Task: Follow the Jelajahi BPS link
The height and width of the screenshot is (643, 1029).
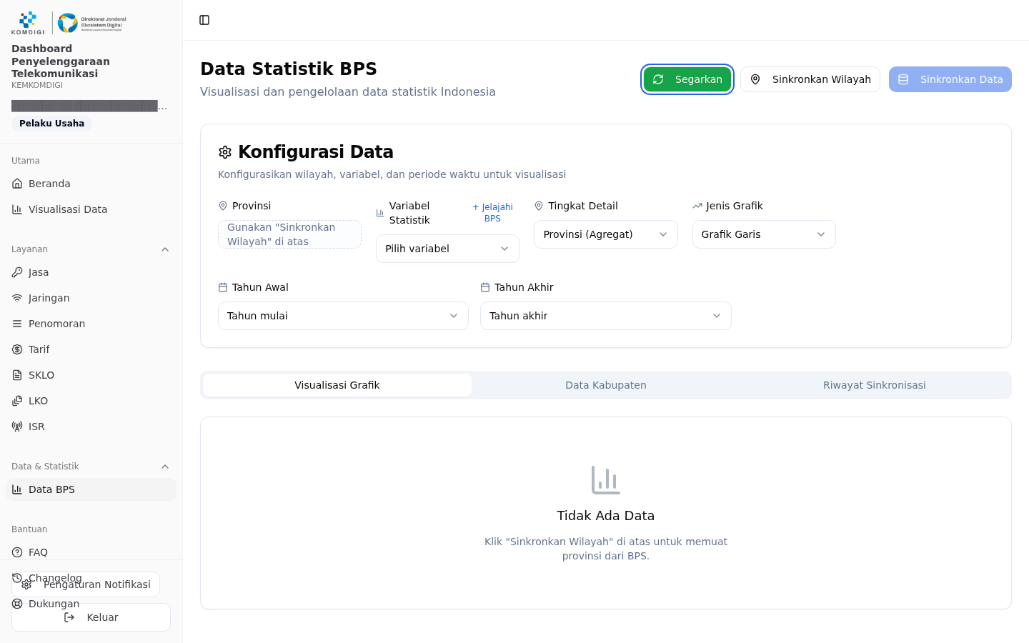Action: pyautogui.click(x=492, y=213)
